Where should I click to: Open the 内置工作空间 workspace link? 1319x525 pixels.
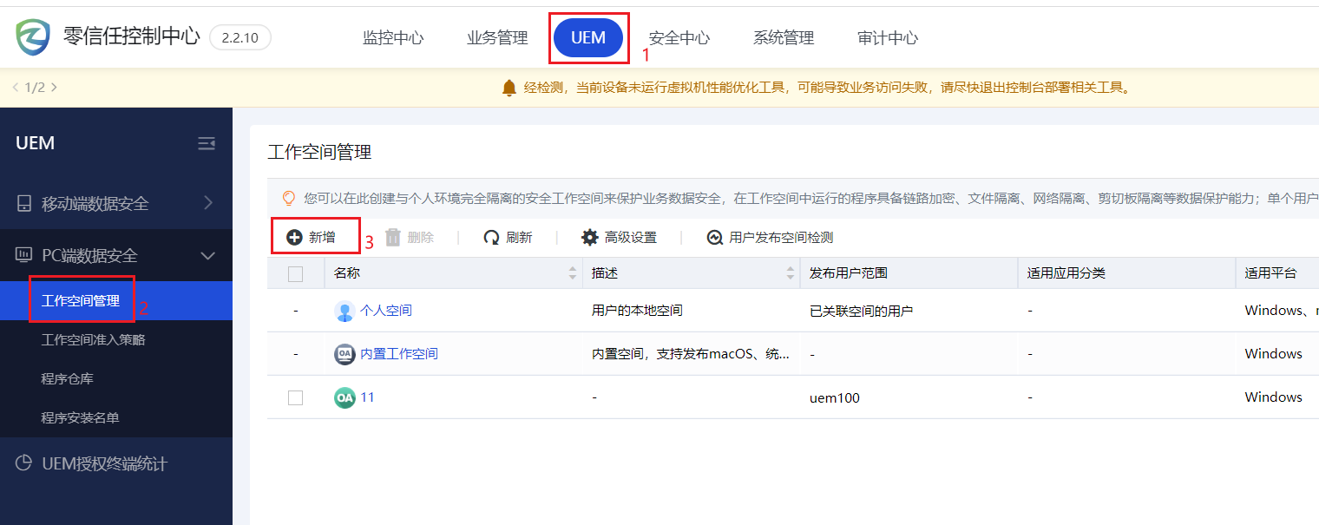(x=399, y=354)
